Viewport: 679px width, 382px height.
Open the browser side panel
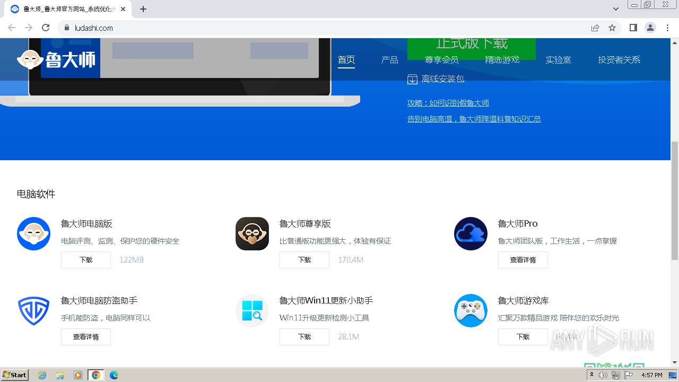633,28
